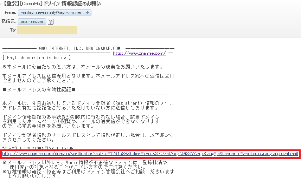Click the email subject title text
This screenshot has width=301, height=182.
(52, 4)
